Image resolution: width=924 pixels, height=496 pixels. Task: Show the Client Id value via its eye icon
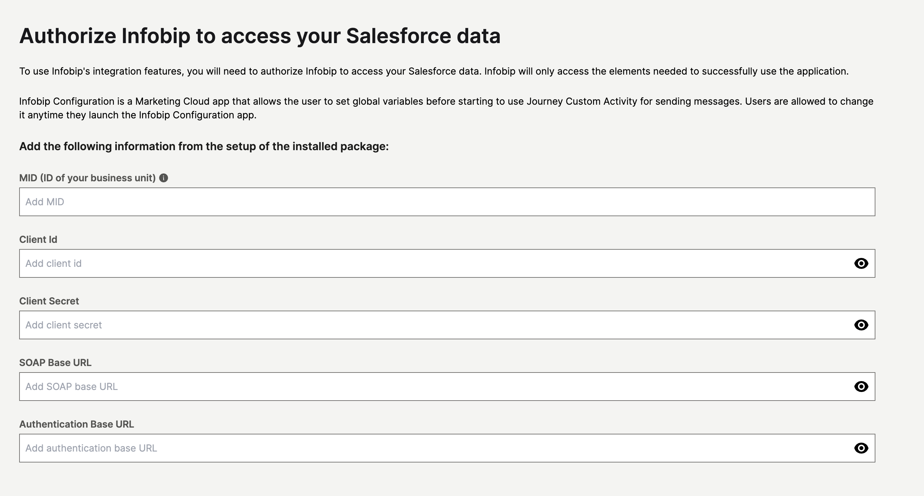tap(861, 263)
